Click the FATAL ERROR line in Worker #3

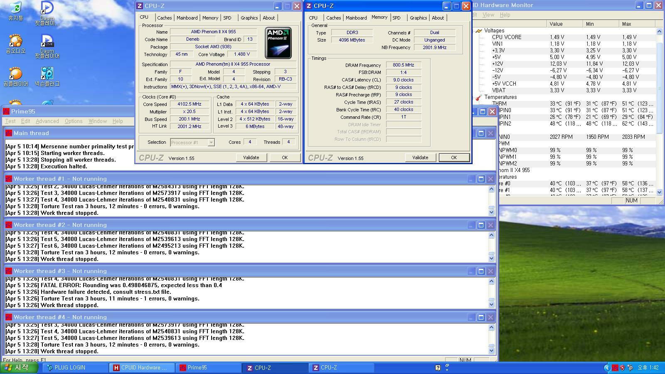[113, 285]
